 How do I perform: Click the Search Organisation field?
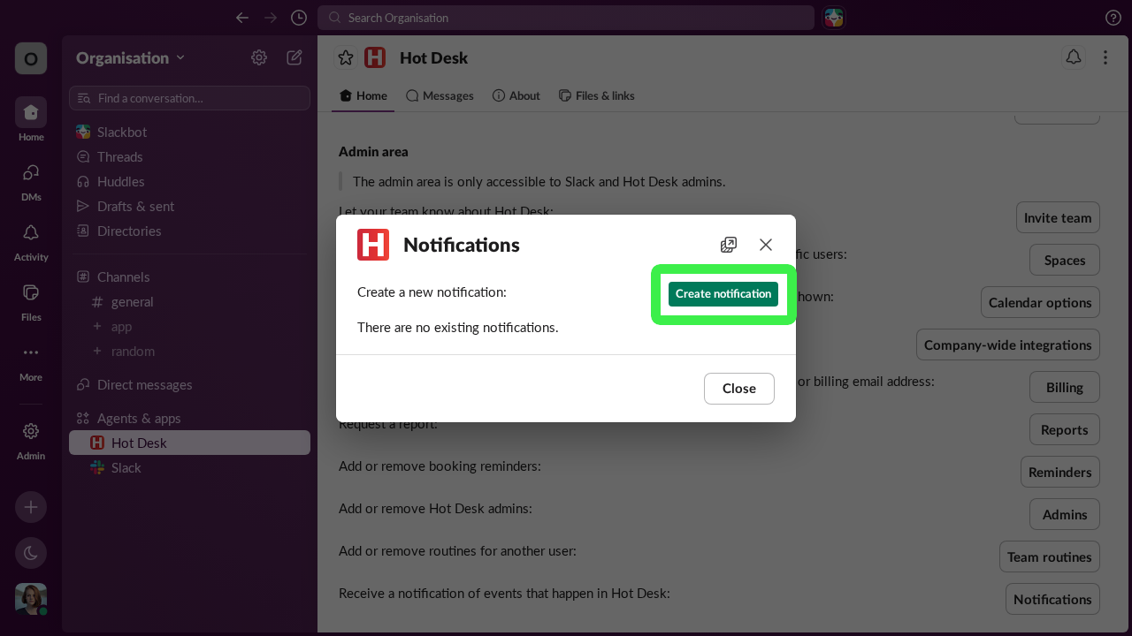click(566, 18)
